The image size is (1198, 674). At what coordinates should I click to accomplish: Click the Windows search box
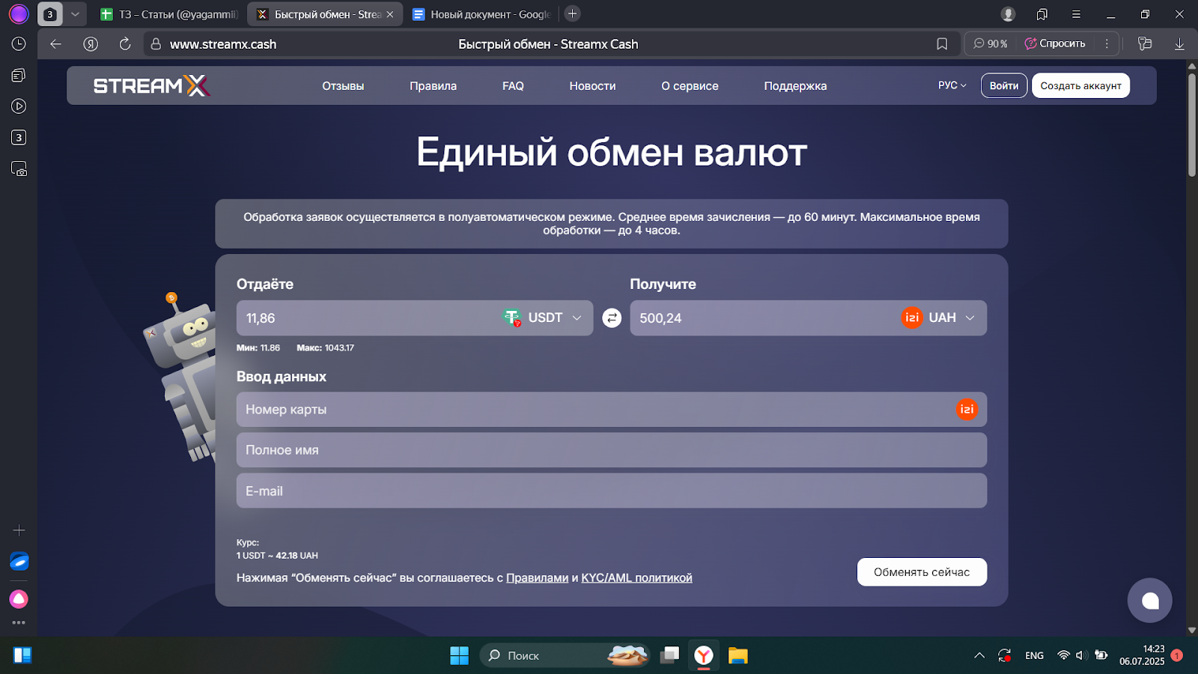point(565,656)
